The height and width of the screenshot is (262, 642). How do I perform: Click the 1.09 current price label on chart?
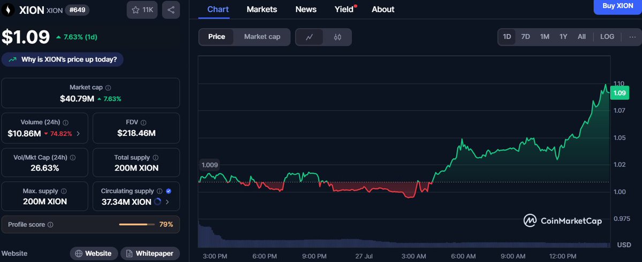click(x=619, y=93)
